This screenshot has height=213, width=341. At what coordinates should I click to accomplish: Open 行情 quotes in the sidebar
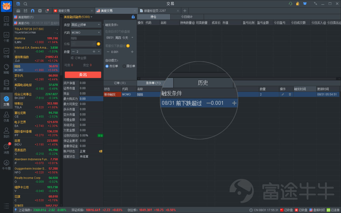tap(6, 53)
